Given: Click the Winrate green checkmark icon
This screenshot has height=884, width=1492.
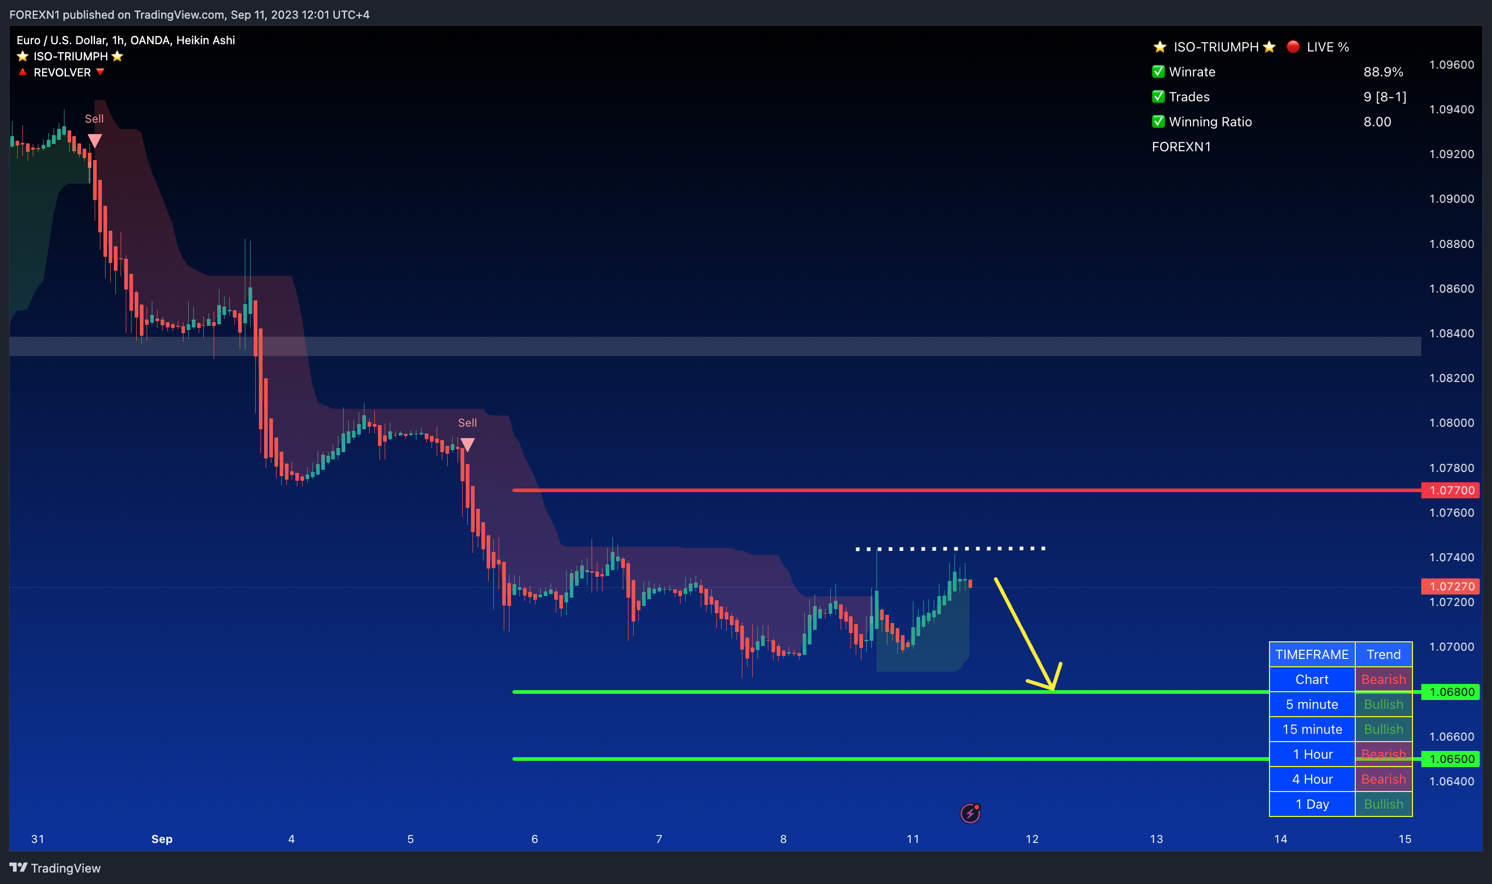Looking at the screenshot, I should [x=1158, y=72].
